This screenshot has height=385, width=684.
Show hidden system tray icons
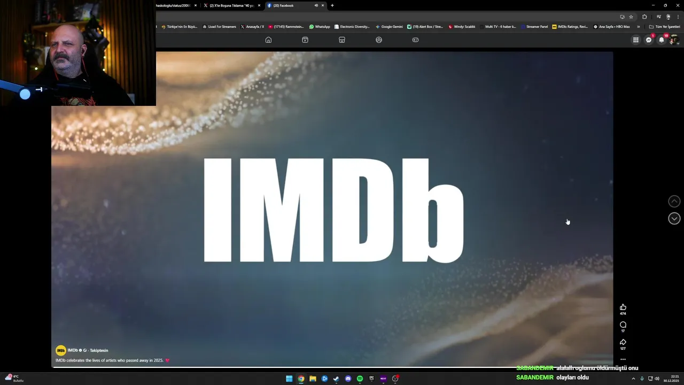(634, 379)
